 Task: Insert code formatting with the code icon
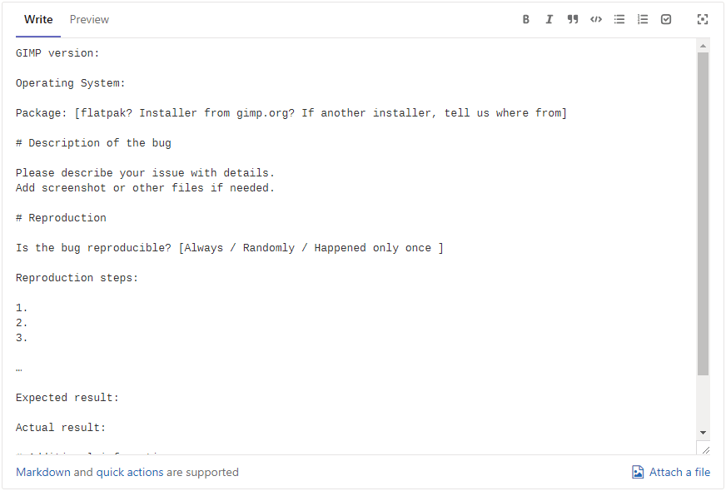click(x=596, y=19)
